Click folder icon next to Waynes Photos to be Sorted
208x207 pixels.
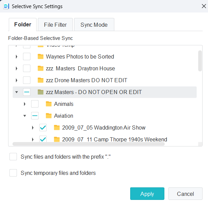tap(41, 56)
